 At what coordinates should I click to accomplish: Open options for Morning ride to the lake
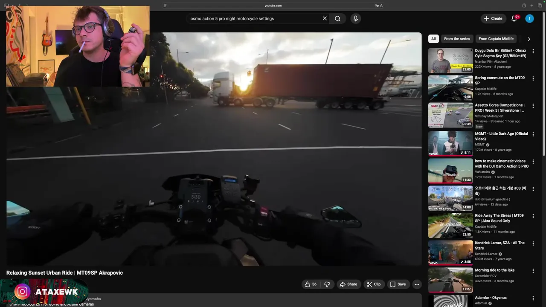(533, 271)
